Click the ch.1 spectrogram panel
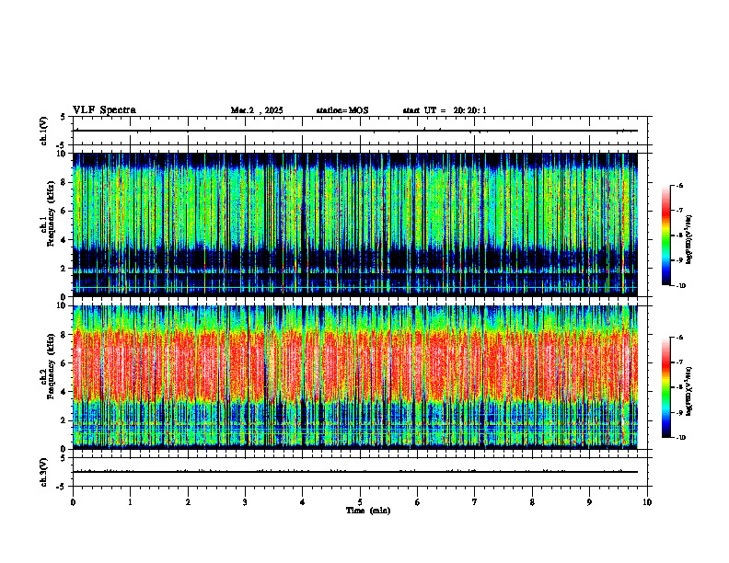Image resolution: width=729 pixels, height=563 pixels. [355, 224]
